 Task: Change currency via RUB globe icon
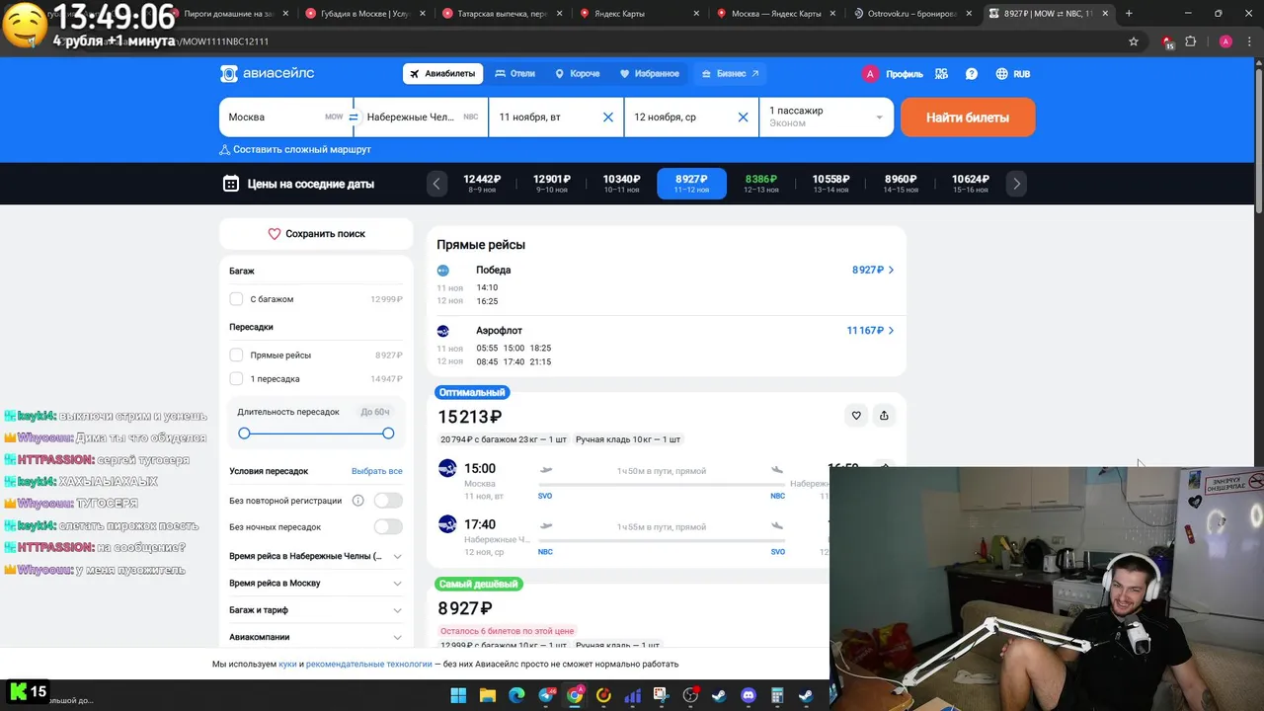pyautogui.click(x=1013, y=74)
